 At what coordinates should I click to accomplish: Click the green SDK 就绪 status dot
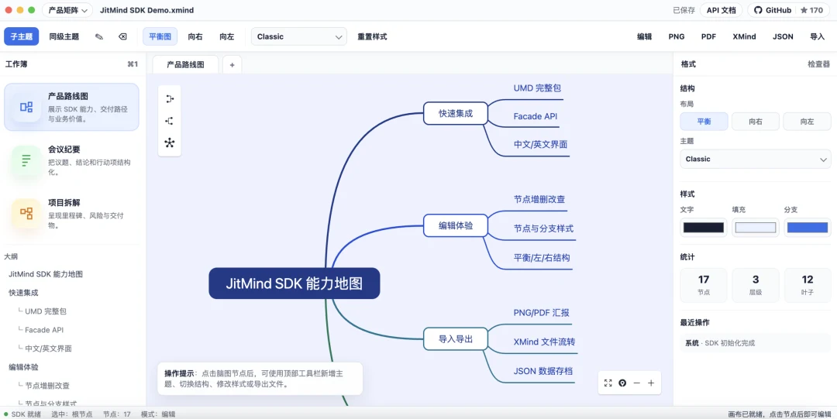coord(6,414)
